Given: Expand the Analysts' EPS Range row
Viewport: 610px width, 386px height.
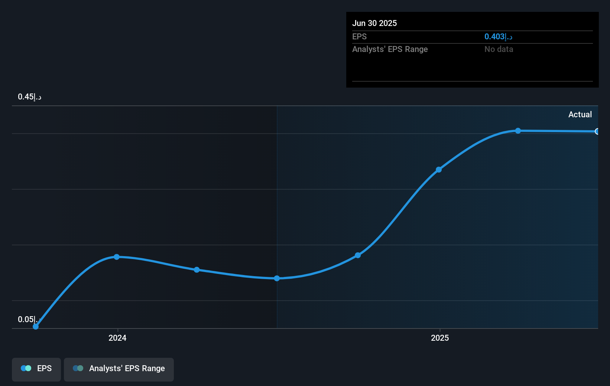Looking at the screenshot, I should click(390, 49).
